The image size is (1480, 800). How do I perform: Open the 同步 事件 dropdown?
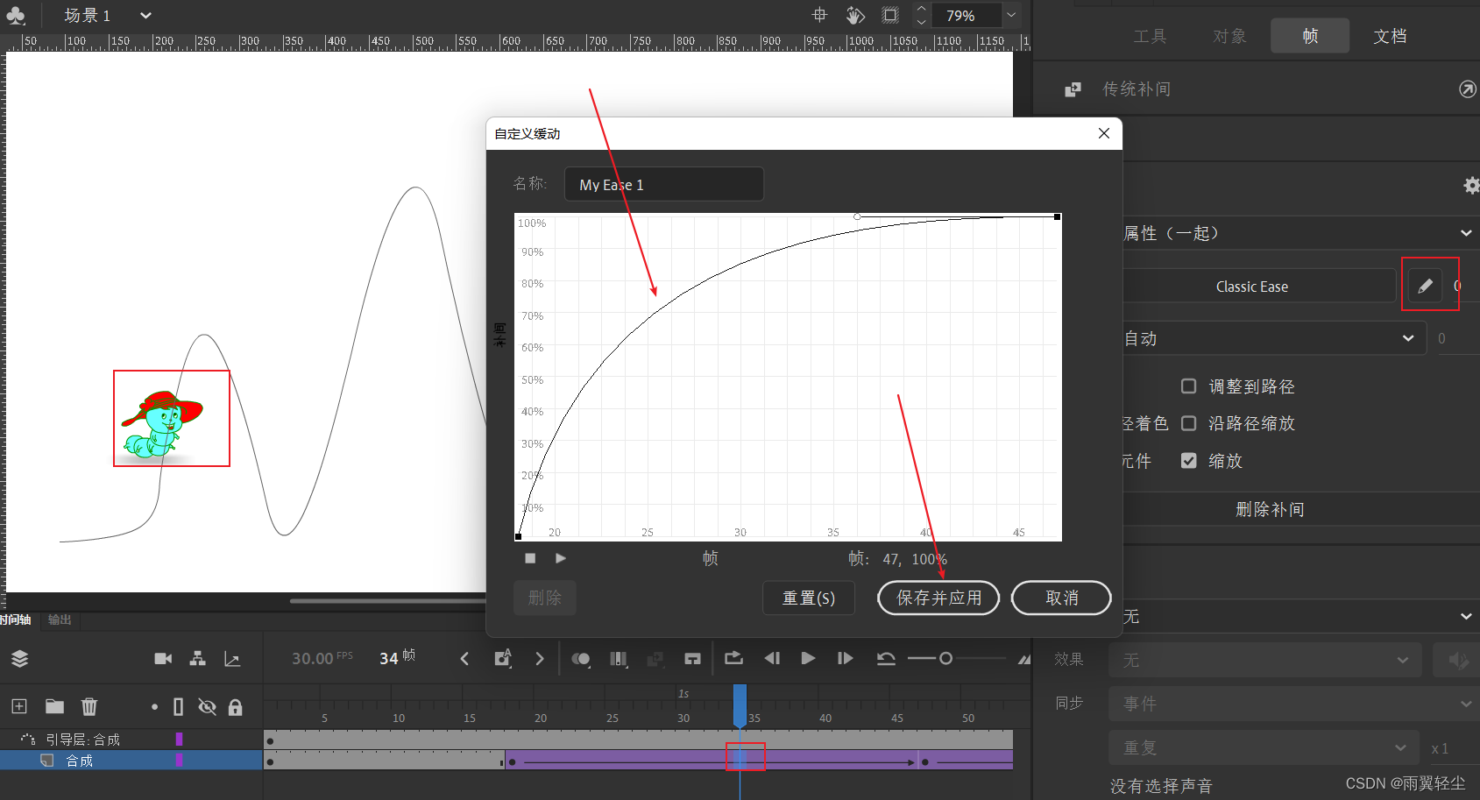click(1294, 704)
